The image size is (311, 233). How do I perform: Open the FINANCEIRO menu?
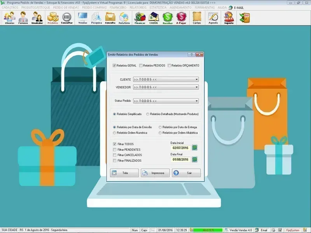(118, 7)
